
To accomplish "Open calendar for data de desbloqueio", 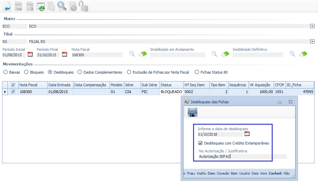I will (247, 134).
